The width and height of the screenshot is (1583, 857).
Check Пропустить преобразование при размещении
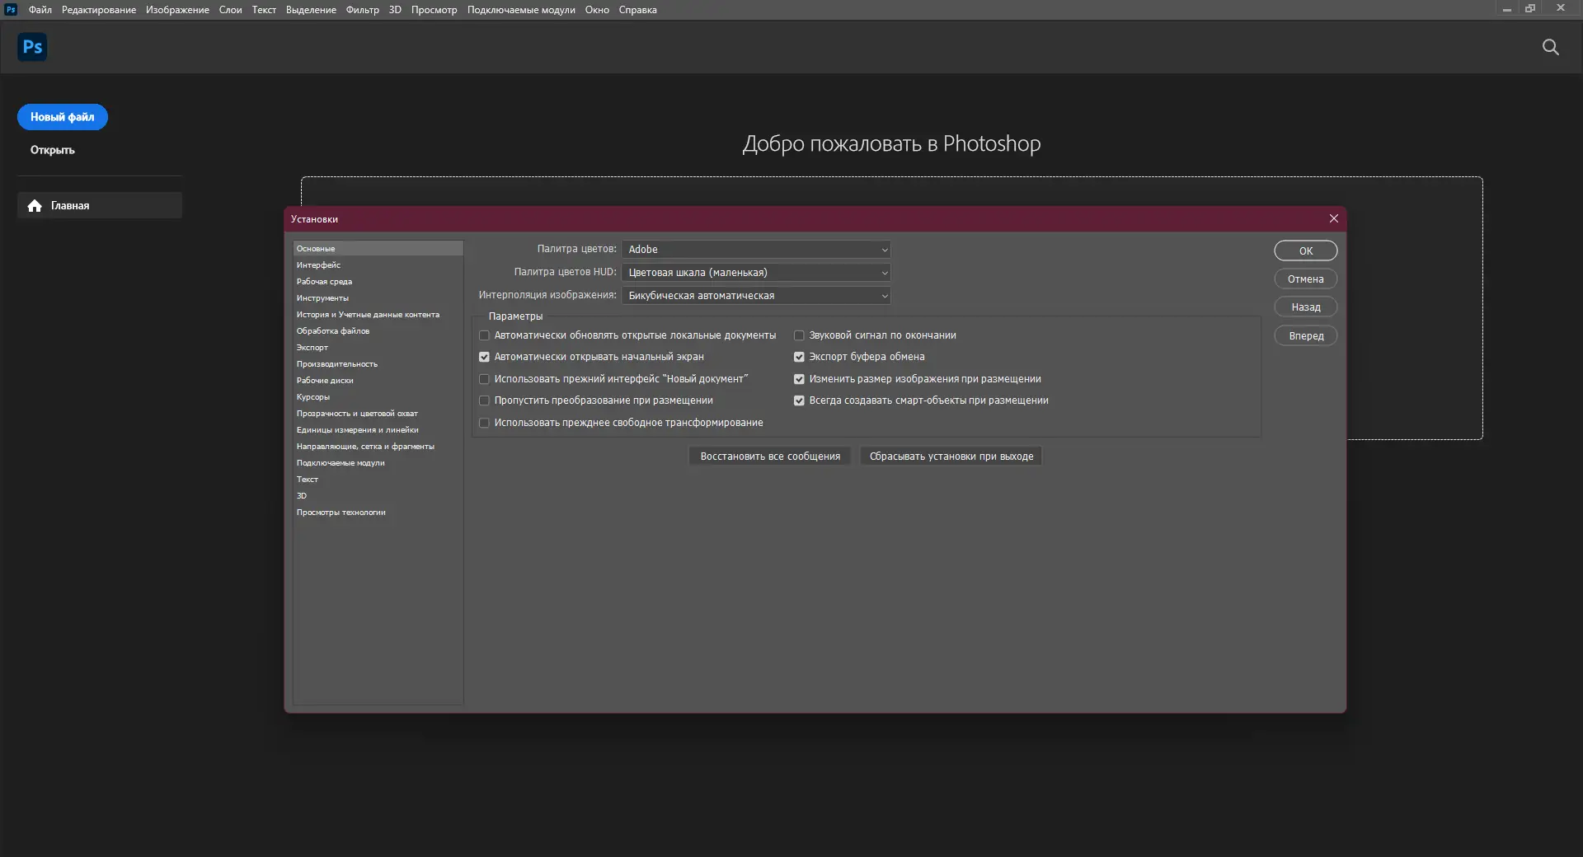pos(484,400)
